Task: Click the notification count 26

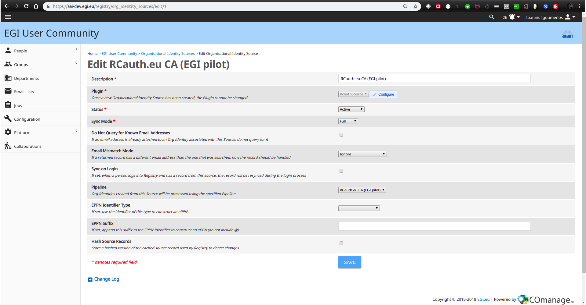Action: pyautogui.click(x=505, y=17)
